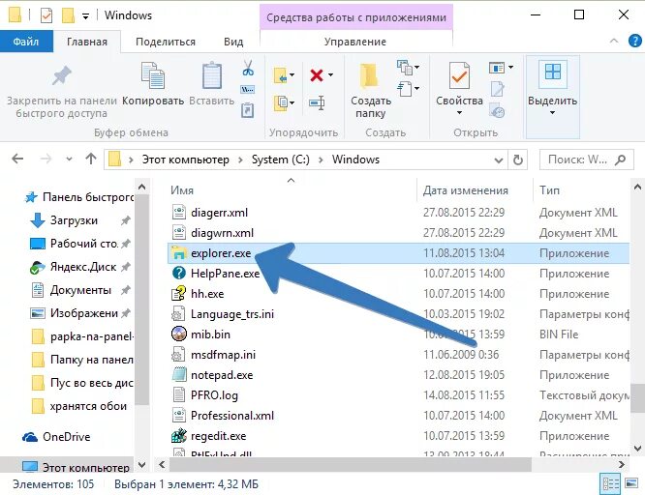The image size is (645, 495).
Task: Click Properties quick access toolbar icon
Action: coord(46,15)
